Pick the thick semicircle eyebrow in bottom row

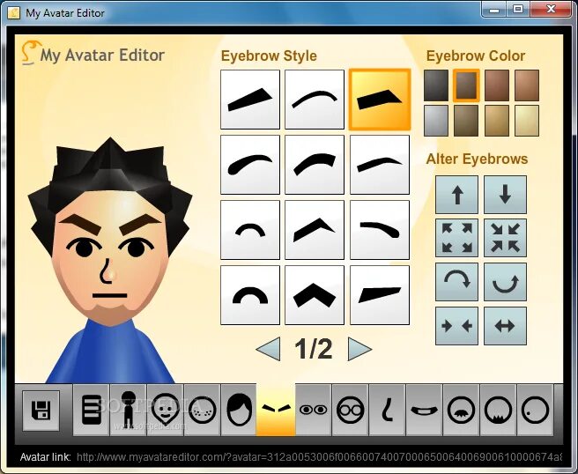tap(250, 295)
